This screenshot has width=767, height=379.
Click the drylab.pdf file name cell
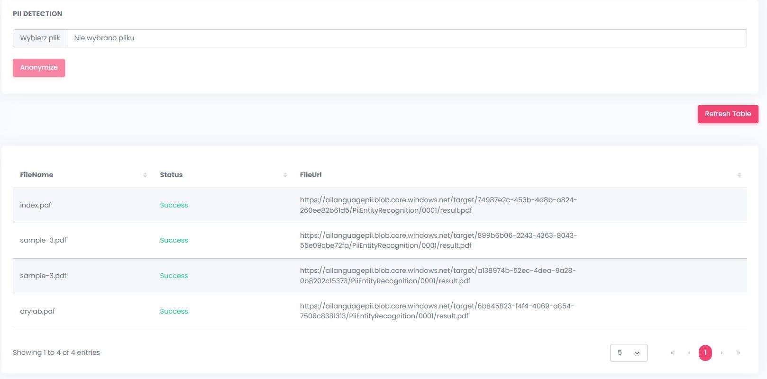[37, 312]
